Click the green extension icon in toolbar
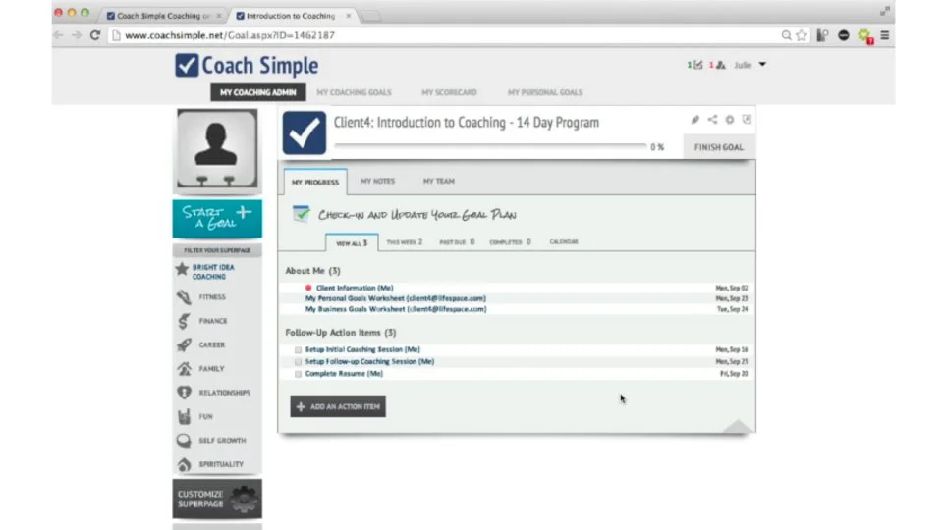This screenshot has width=943, height=530. point(864,36)
